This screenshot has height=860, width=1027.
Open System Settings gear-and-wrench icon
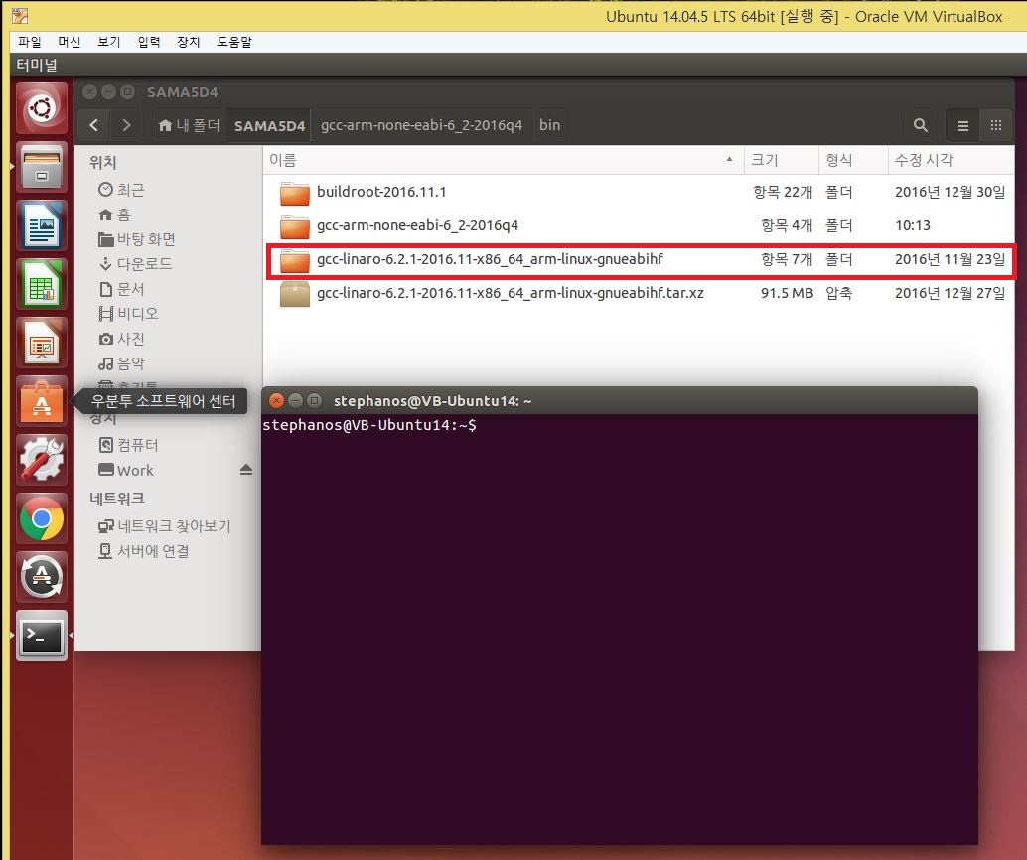coord(42,459)
